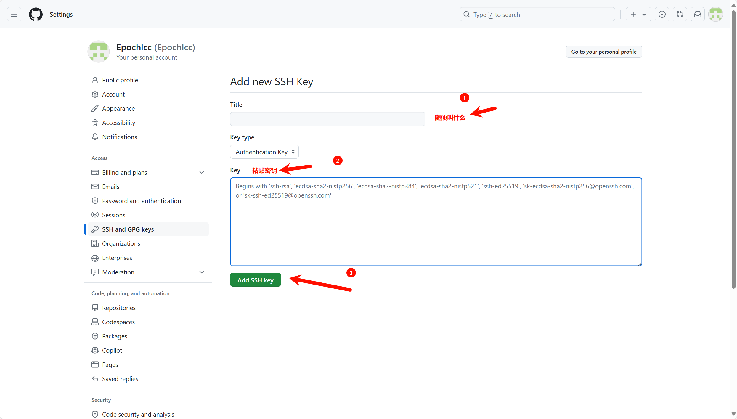Viewport: 737px width, 419px height.
Task: Click the Copilot icon
Action: pos(95,350)
